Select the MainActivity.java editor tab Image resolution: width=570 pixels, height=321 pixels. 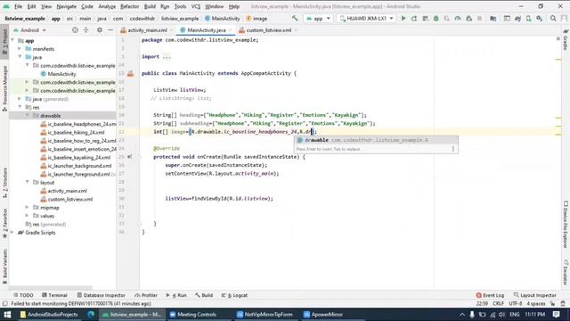click(x=206, y=30)
